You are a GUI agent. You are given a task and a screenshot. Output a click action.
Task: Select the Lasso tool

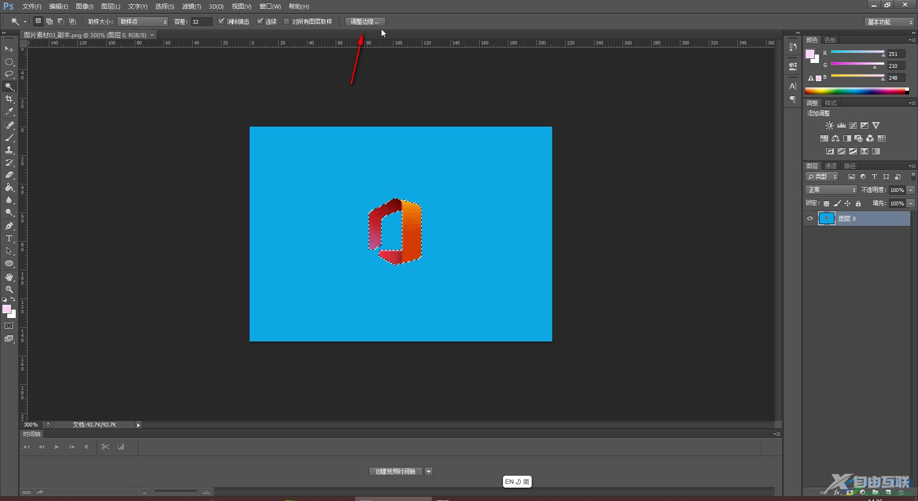(9, 74)
